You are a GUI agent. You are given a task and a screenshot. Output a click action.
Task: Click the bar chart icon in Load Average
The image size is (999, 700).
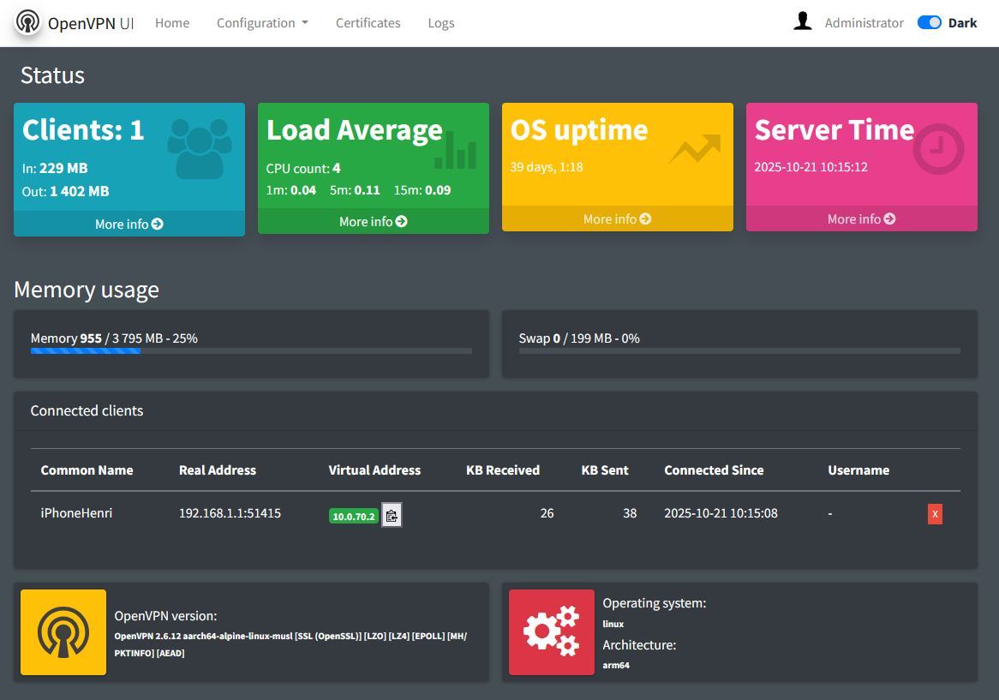coord(455,152)
